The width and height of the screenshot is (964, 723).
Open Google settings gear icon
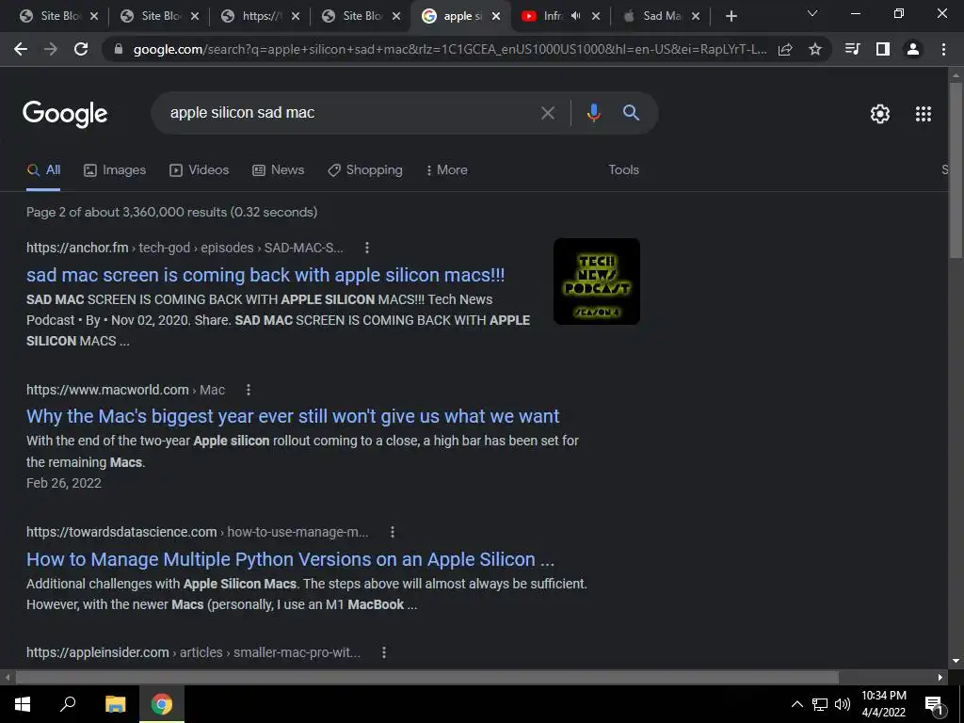coord(880,114)
